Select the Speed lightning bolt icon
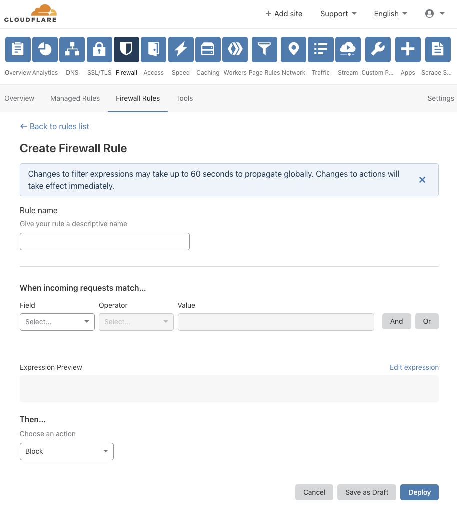The height and width of the screenshot is (506, 457). (180, 49)
